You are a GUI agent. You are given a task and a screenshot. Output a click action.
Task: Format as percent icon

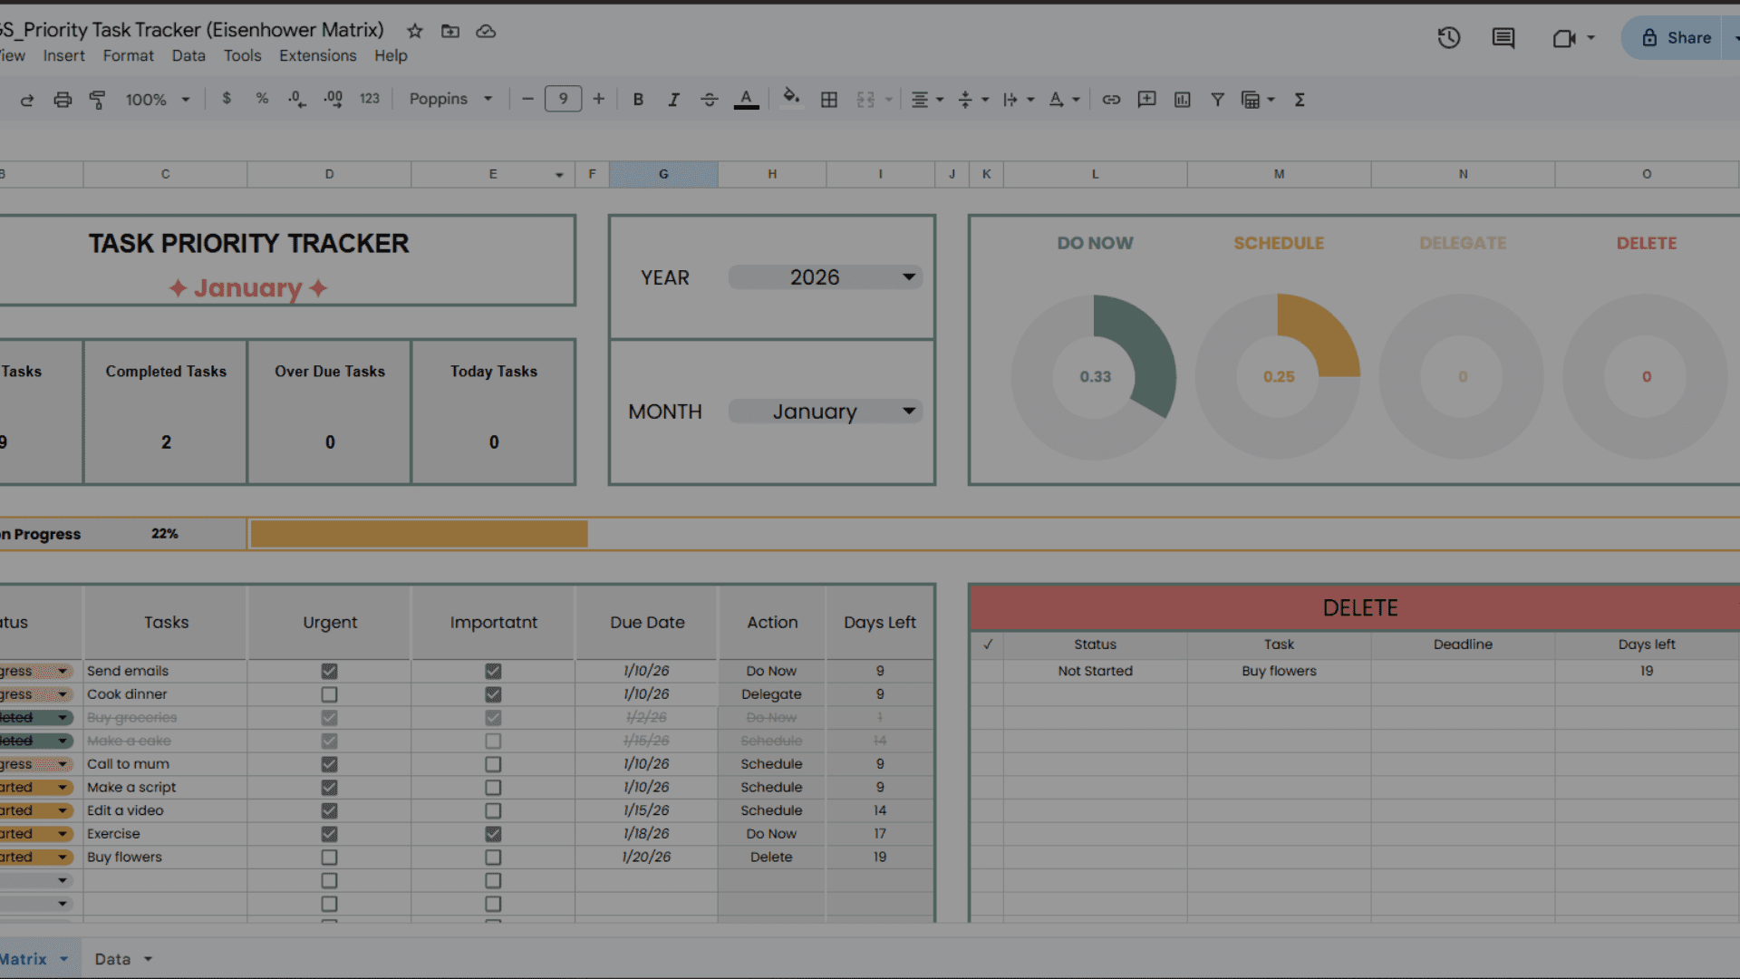(x=262, y=99)
